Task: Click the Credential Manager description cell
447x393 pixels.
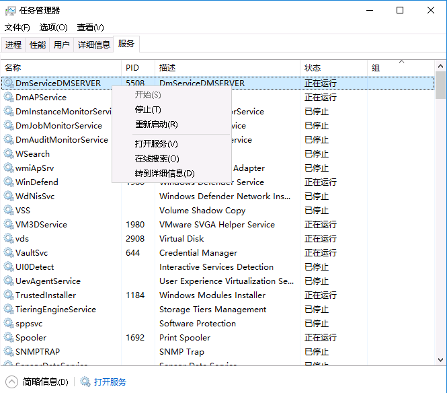Action: point(198,252)
